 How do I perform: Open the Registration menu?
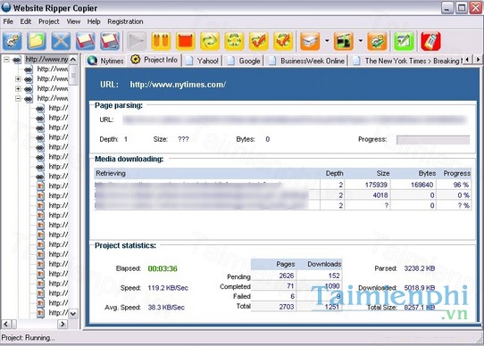click(125, 21)
